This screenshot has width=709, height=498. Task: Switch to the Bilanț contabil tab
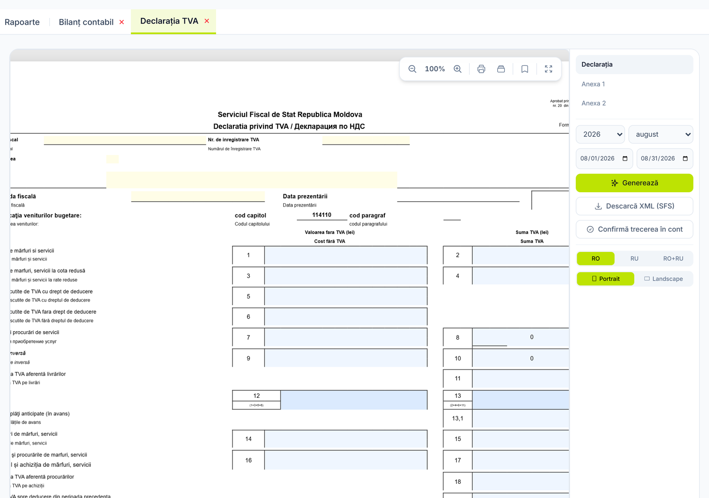point(86,22)
